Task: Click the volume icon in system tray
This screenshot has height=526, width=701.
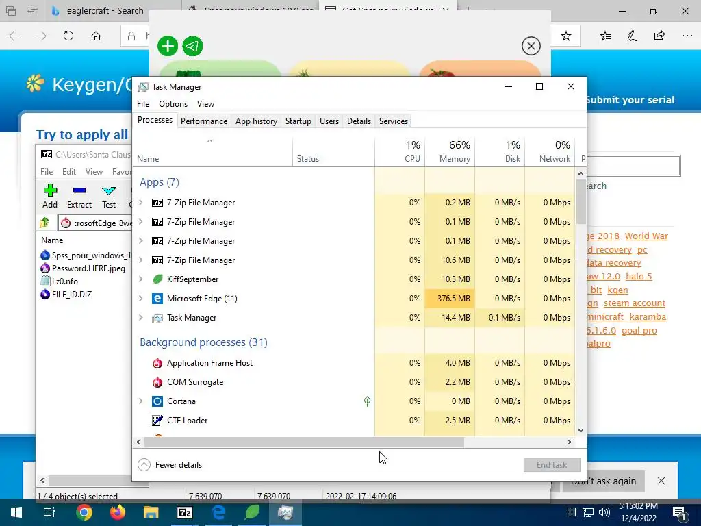Action: click(x=604, y=512)
